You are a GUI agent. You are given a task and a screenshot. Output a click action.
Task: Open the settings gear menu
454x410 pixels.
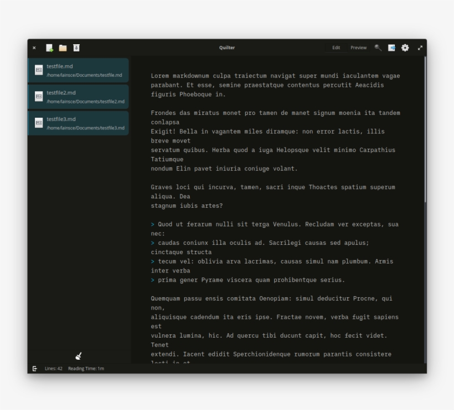pyautogui.click(x=405, y=48)
